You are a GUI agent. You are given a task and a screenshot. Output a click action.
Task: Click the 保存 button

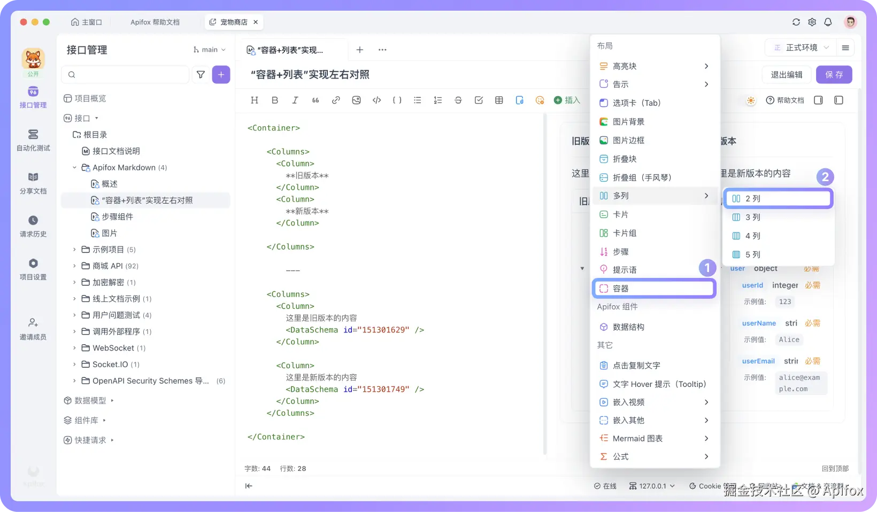pos(834,75)
